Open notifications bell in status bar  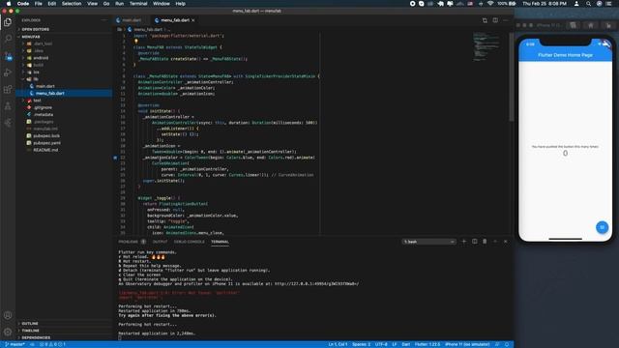[x=507, y=344]
